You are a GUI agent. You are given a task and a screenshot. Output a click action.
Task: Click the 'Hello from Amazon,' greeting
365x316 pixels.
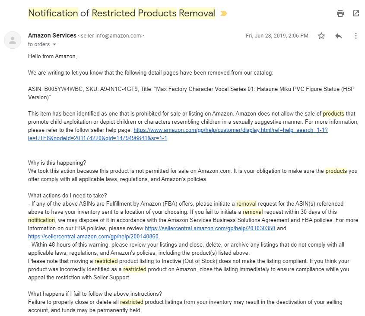[52, 56]
